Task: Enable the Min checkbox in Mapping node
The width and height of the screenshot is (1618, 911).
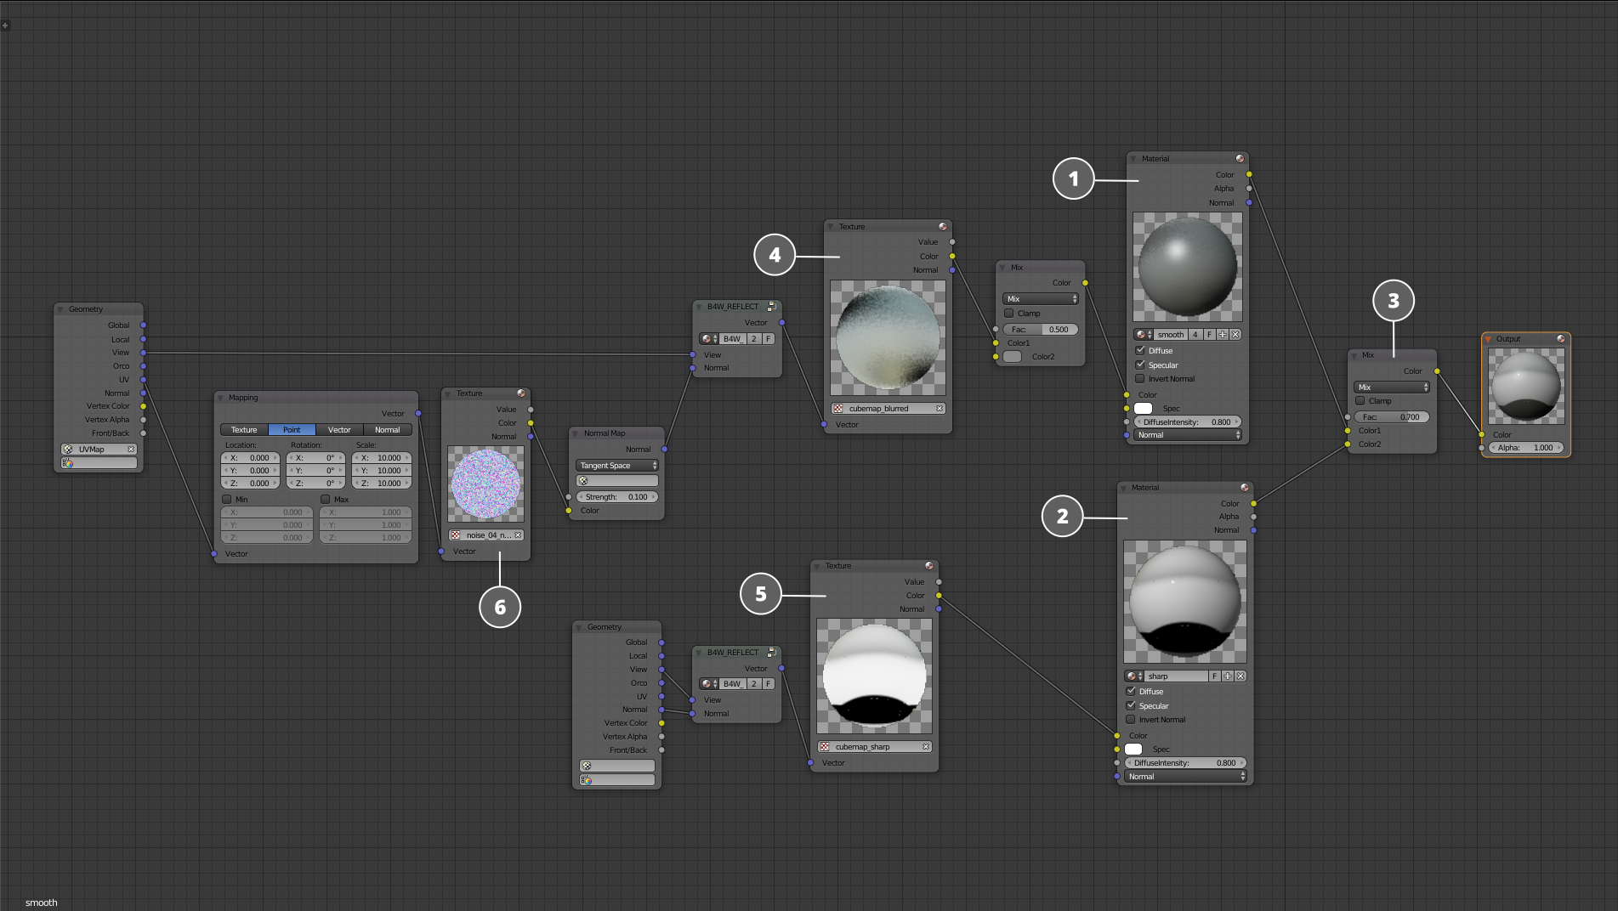Action: [227, 500]
